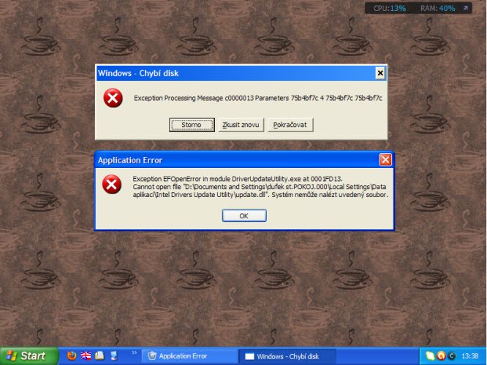Open the Start menu
487x365 pixels.
29,356
